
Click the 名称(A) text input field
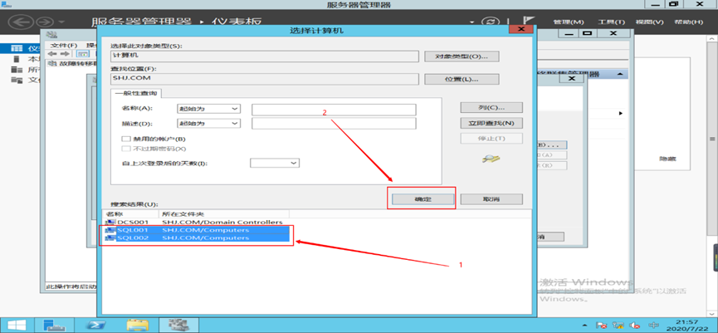coord(334,109)
